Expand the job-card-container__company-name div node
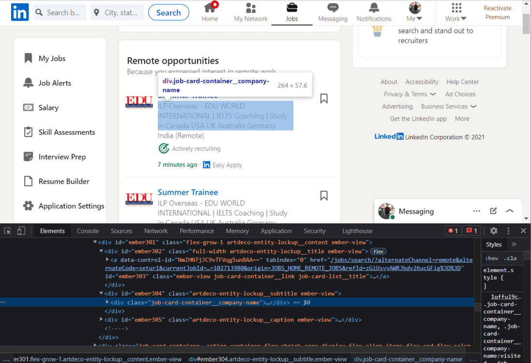This screenshot has height=363, width=531. tap(107, 302)
